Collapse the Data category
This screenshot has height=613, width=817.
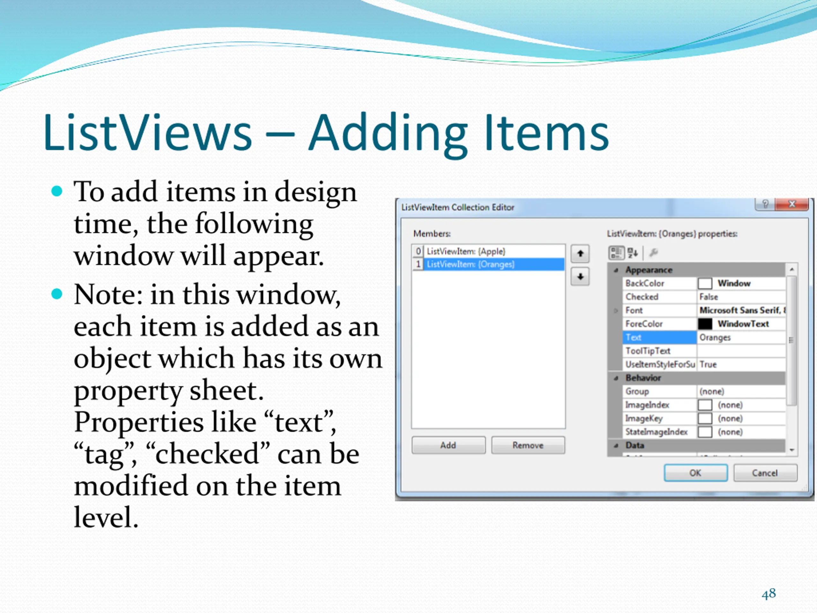(616, 446)
